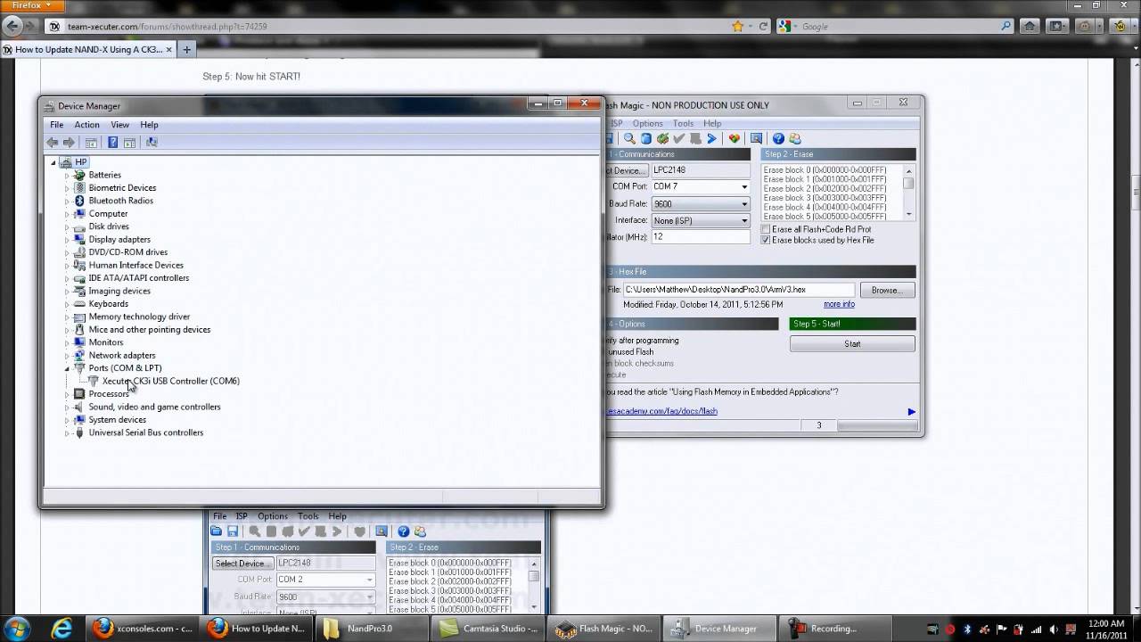The width and height of the screenshot is (1141, 642).
Task: Click the people icon in Flash Magic toolbar
Action: (x=795, y=138)
